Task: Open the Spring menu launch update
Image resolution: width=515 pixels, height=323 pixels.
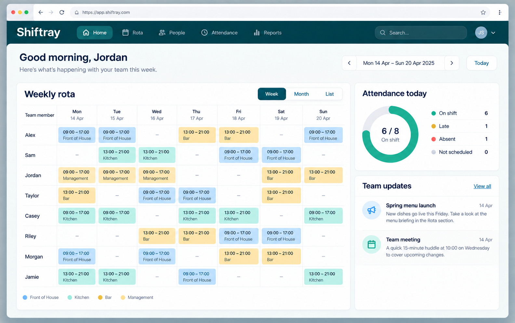Action: click(427, 213)
